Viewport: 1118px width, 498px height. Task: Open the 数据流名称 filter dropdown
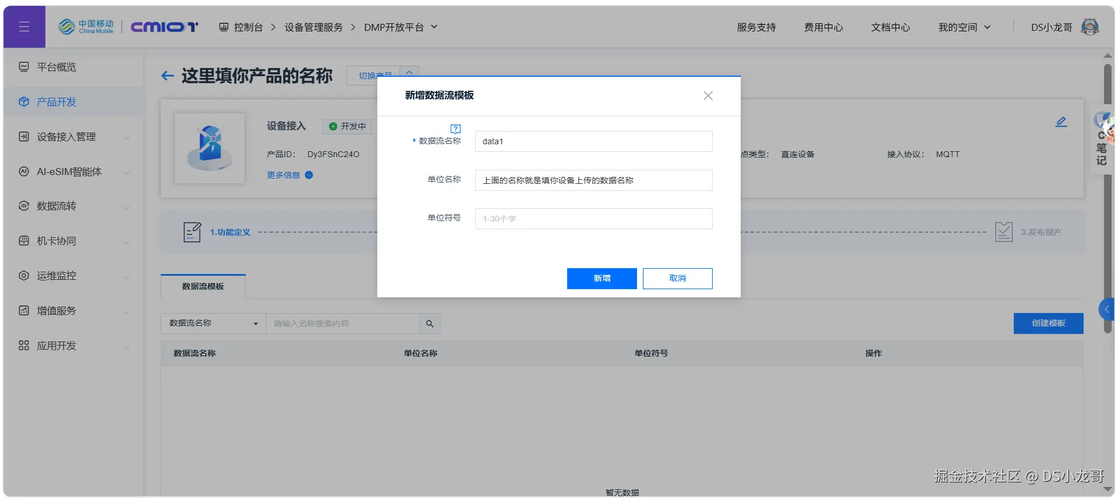tap(214, 323)
